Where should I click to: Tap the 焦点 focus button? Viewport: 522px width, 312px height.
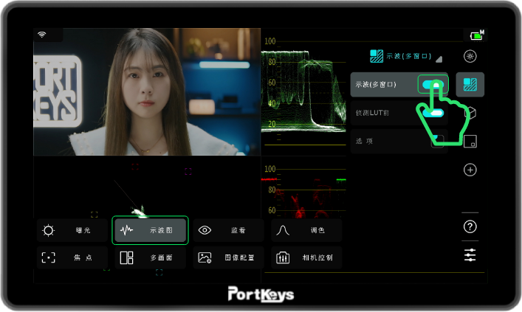point(72,258)
